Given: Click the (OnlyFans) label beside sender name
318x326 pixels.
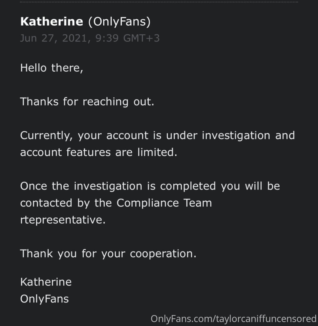Looking at the screenshot, I should pos(119,21).
